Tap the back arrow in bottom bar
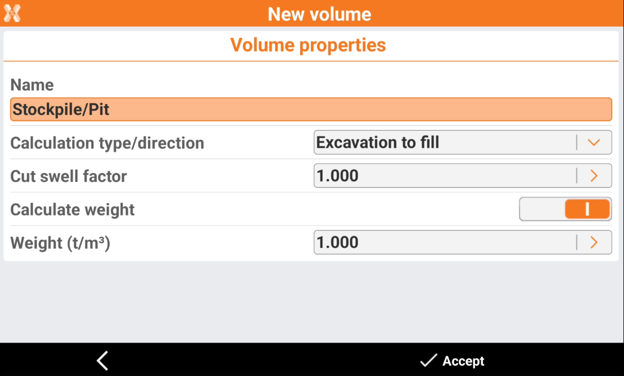The width and height of the screenshot is (624, 376). pyautogui.click(x=102, y=360)
